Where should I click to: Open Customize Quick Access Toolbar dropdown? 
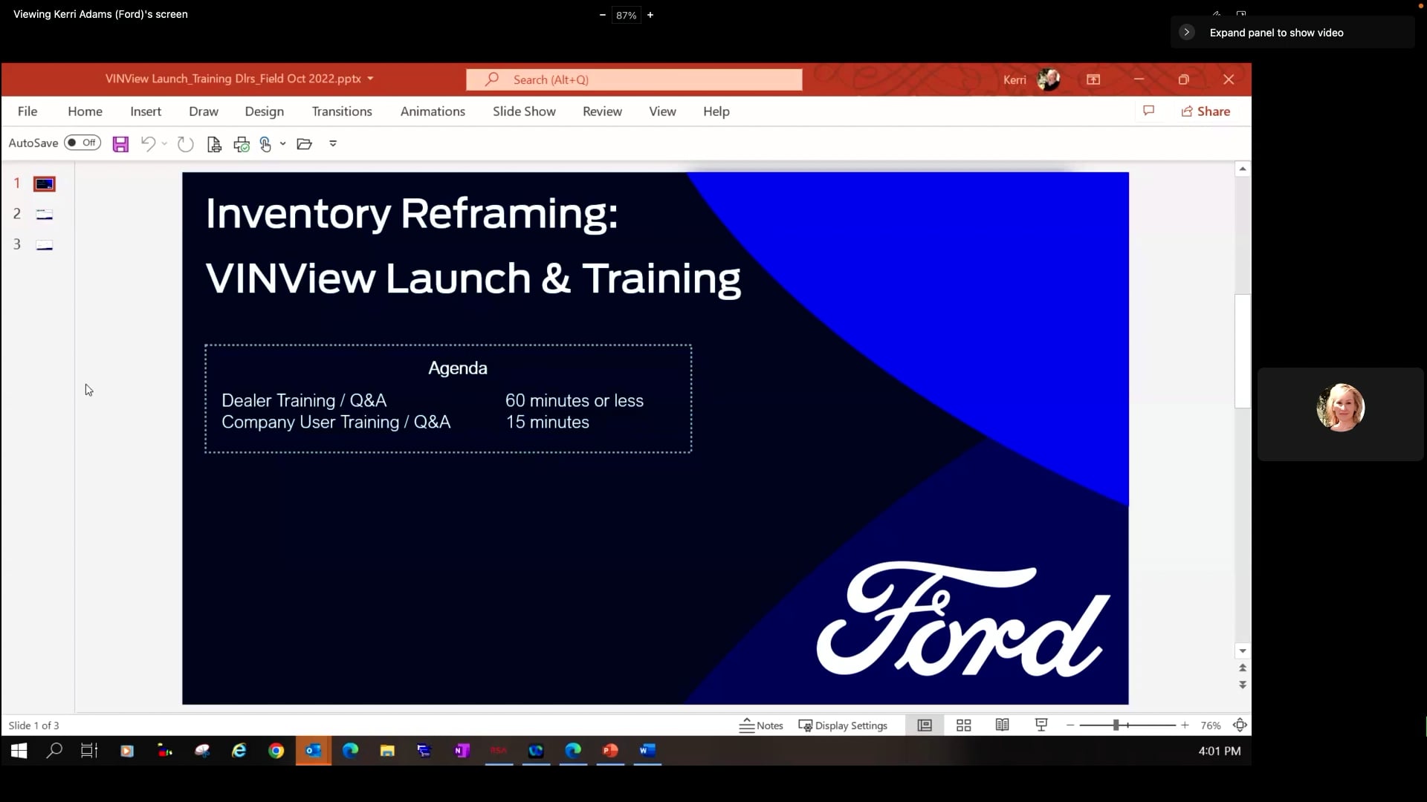coord(333,144)
